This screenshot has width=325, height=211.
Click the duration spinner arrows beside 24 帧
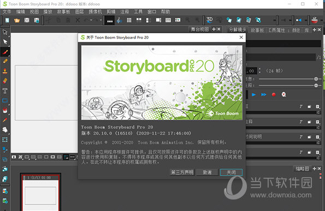[259, 71]
